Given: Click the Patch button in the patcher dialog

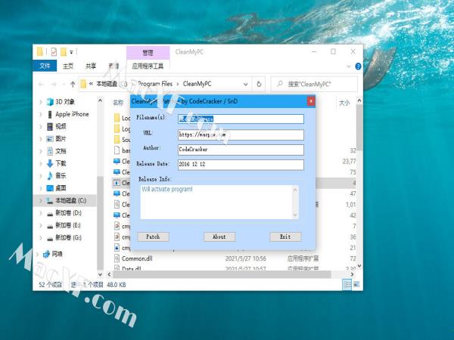Looking at the screenshot, I should coord(153,236).
